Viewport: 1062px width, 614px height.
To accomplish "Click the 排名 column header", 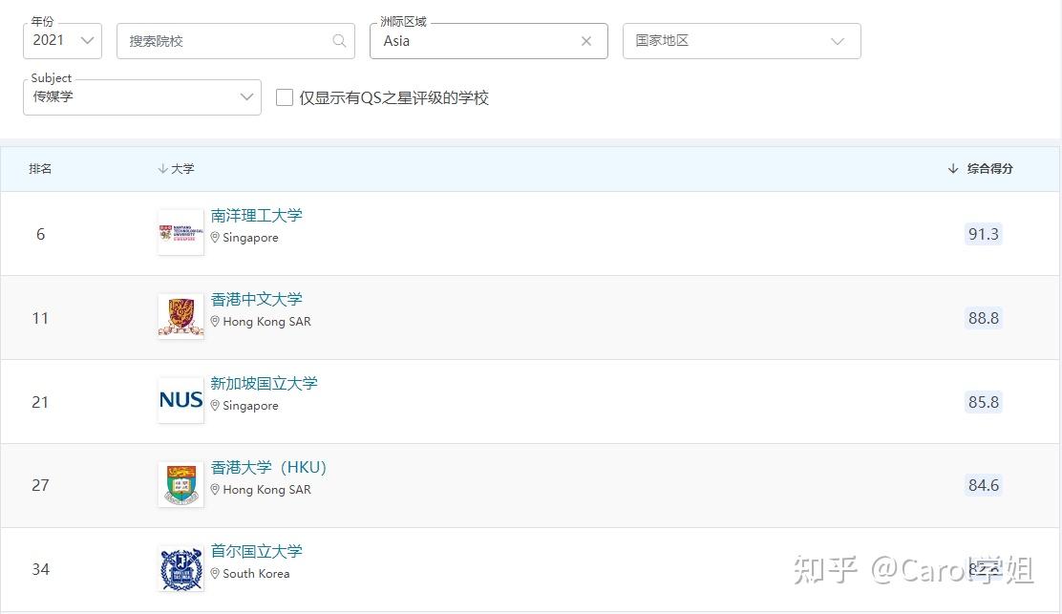I will click(40, 169).
